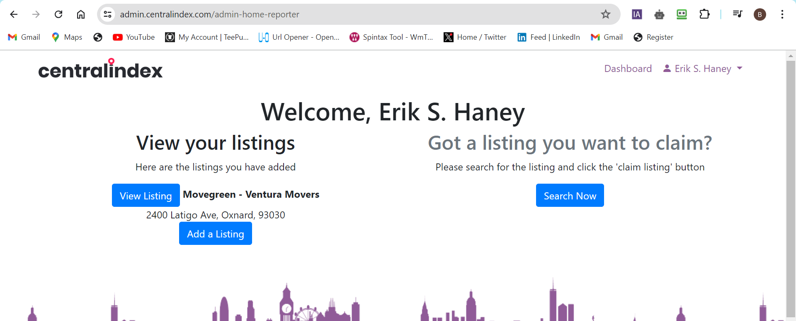Screen dimensions: 796x321
Task: Open the browser profile avatar B
Action: tap(760, 14)
